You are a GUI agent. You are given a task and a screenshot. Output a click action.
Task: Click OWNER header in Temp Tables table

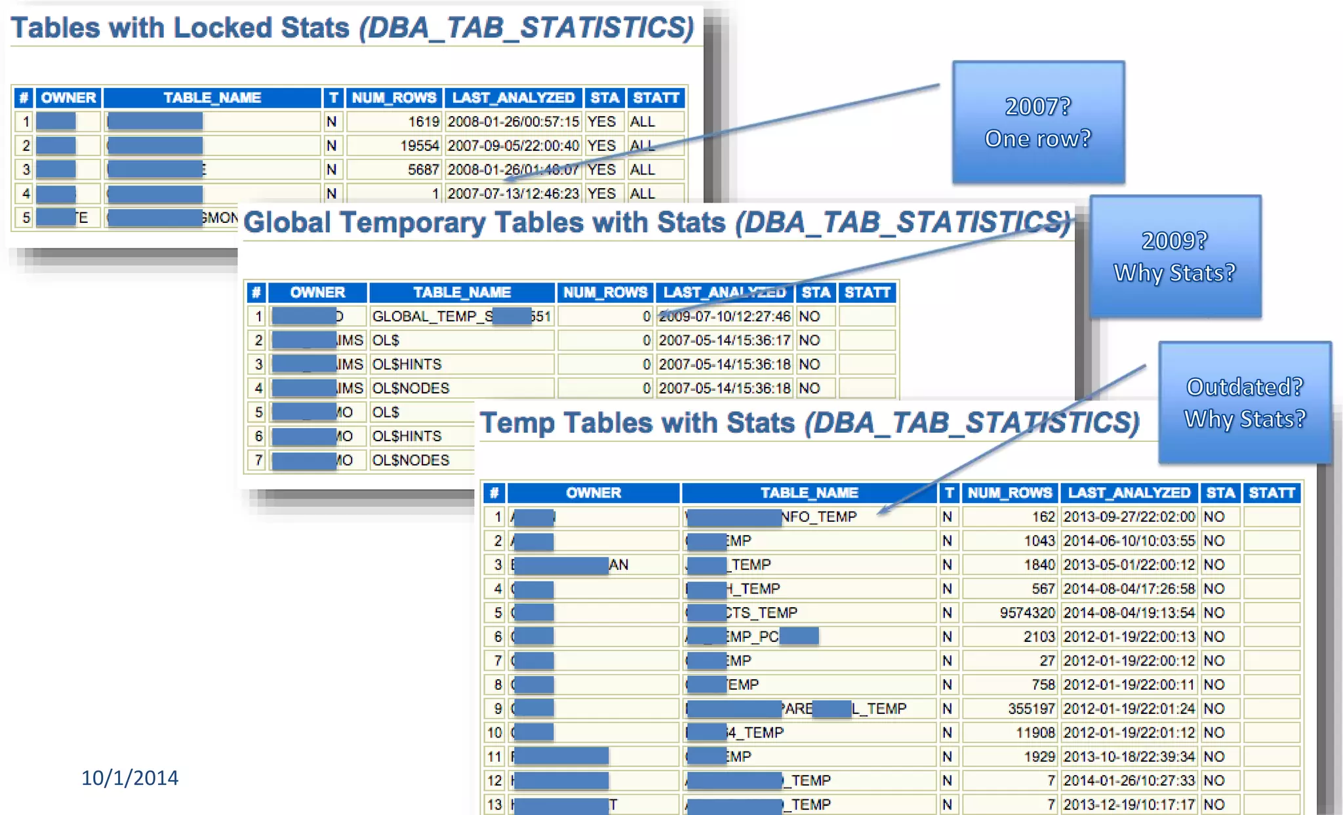tap(593, 493)
